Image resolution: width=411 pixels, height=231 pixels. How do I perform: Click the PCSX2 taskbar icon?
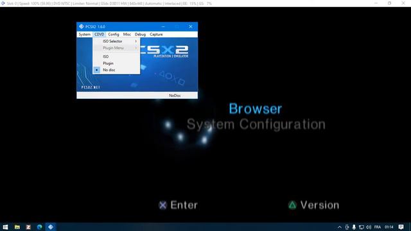[x=51, y=227]
